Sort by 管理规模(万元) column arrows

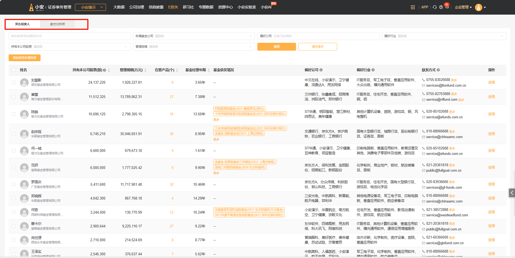click(145, 70)
